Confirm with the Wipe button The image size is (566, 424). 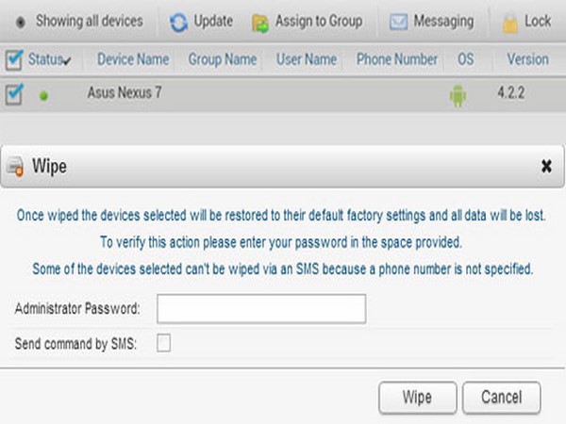point(417,397)
